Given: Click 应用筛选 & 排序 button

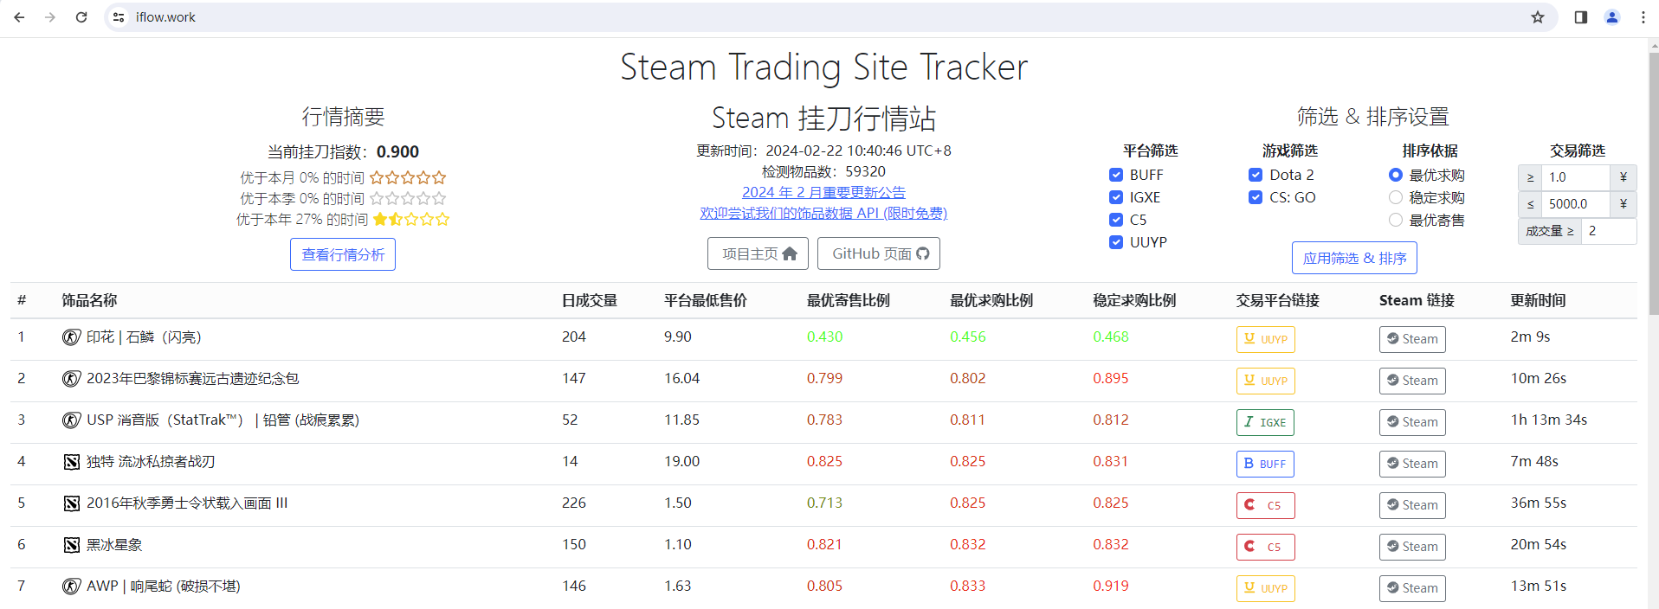Looking at the screenshot, I should pos(1354,258).
